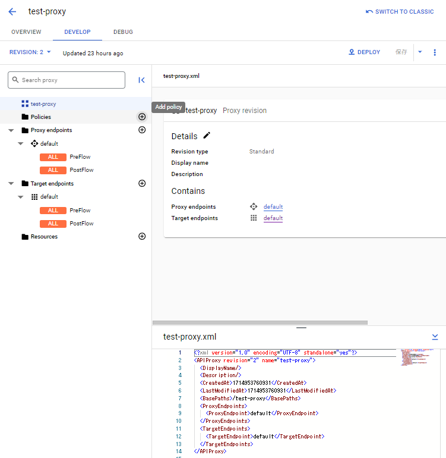The height and width of the screenshot is (458, 446).
Task: Add a policy with the plus icon
Action: (x=142, y=117)
